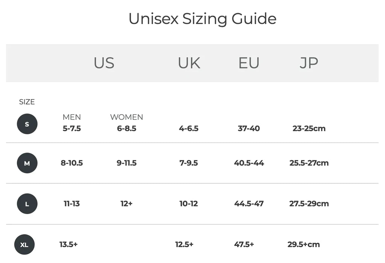Click the M size circle icon

click(x=27, y=163)
